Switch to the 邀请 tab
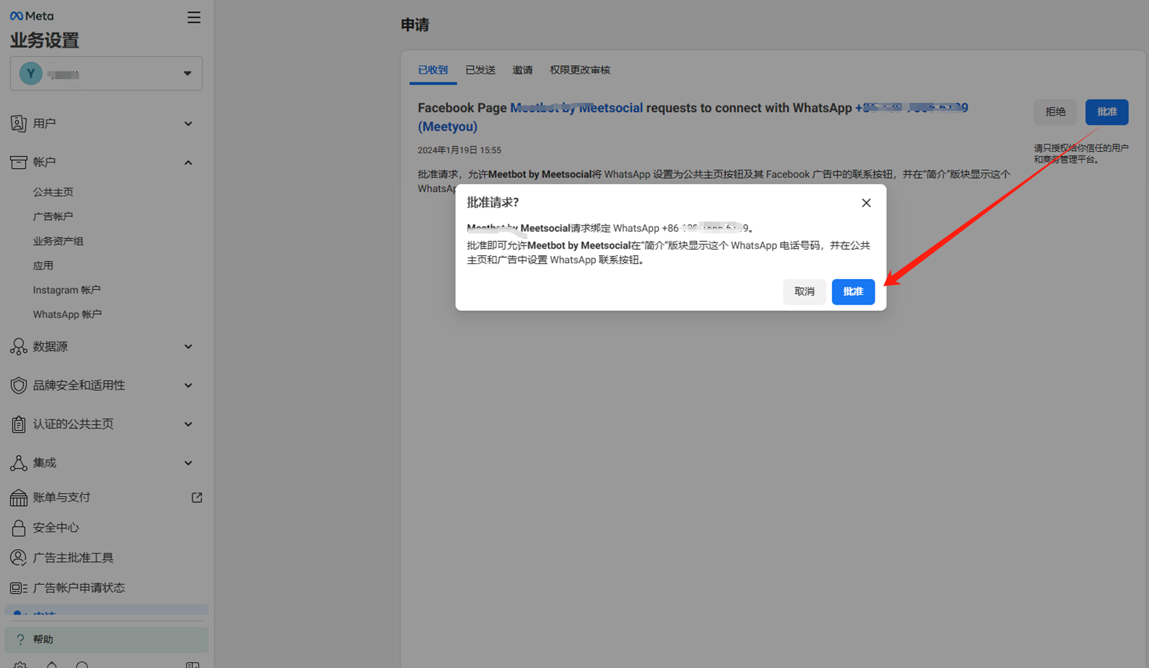Image resolution: width=1149 pixels, height=668 pixels. pyautogui.click(x=523, y=70)
